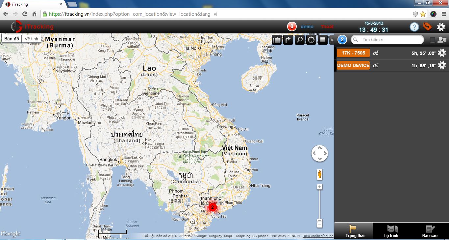Click Hà Nội label on map
This screenshot has width=449, height=240.
tap(190, 48)
